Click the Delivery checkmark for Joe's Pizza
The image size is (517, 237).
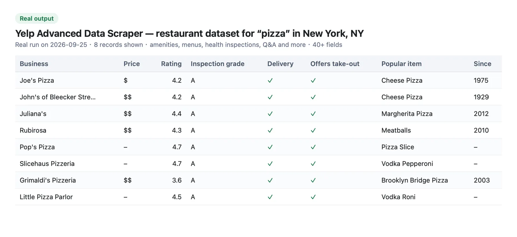pos(270,80)
